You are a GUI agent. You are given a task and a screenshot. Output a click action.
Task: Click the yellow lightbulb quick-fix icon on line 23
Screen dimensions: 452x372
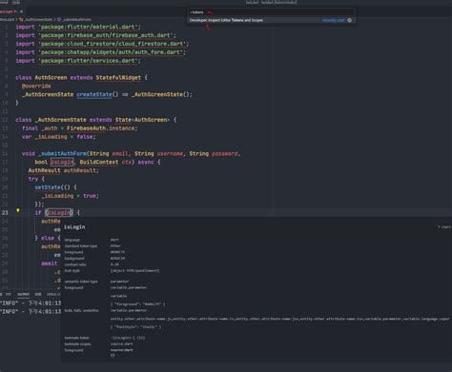(x=18, y=210)
